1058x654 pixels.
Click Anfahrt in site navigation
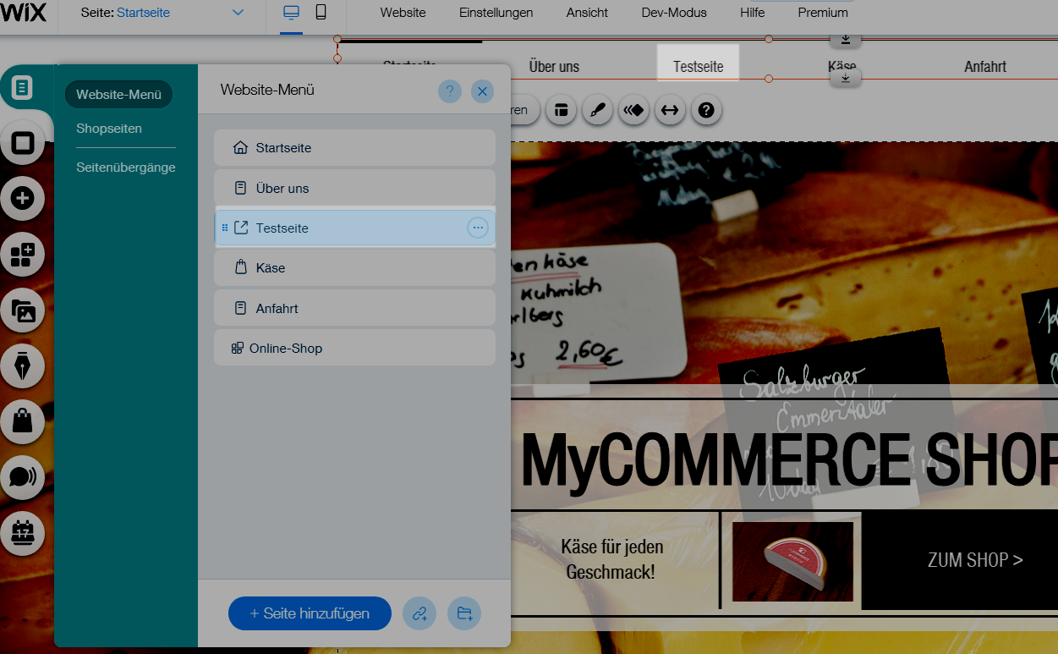coord(985,66)
